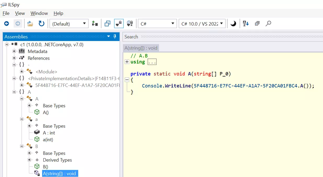Open the View menu
The width and height of the screenshot is (323, 177).
coord(20,13)
